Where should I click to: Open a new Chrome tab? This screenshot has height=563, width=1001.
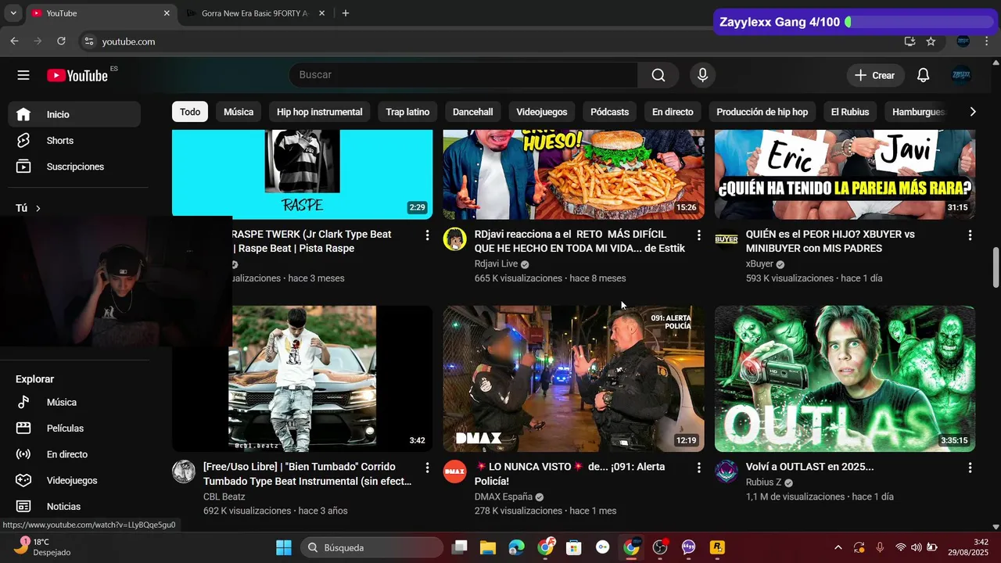tap(346, 13)
